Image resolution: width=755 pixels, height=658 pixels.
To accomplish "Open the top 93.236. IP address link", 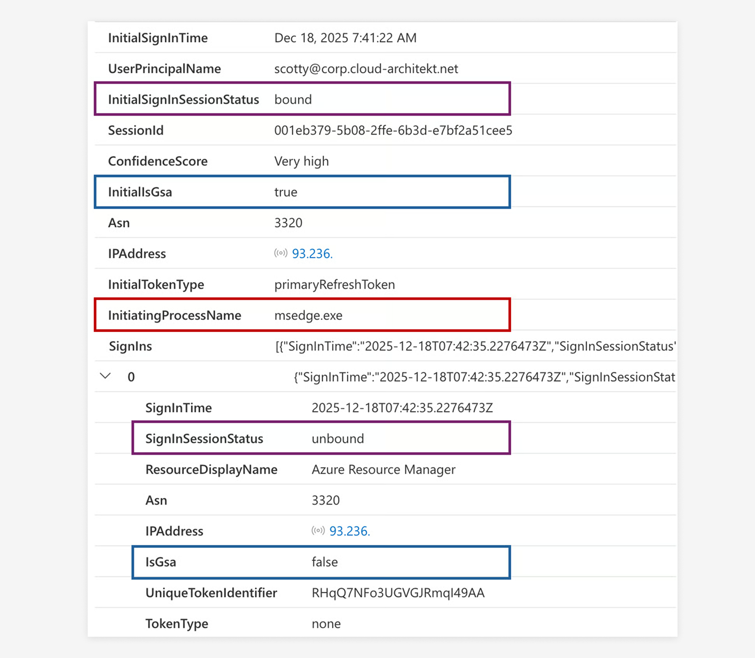I will coord(312,254).
